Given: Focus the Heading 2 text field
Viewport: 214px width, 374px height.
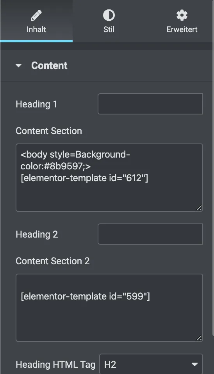Looking at the screenshot, I should [150, 234].
